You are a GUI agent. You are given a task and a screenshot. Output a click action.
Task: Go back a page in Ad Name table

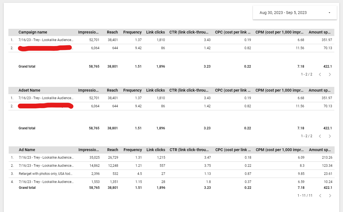click(320, 196)
